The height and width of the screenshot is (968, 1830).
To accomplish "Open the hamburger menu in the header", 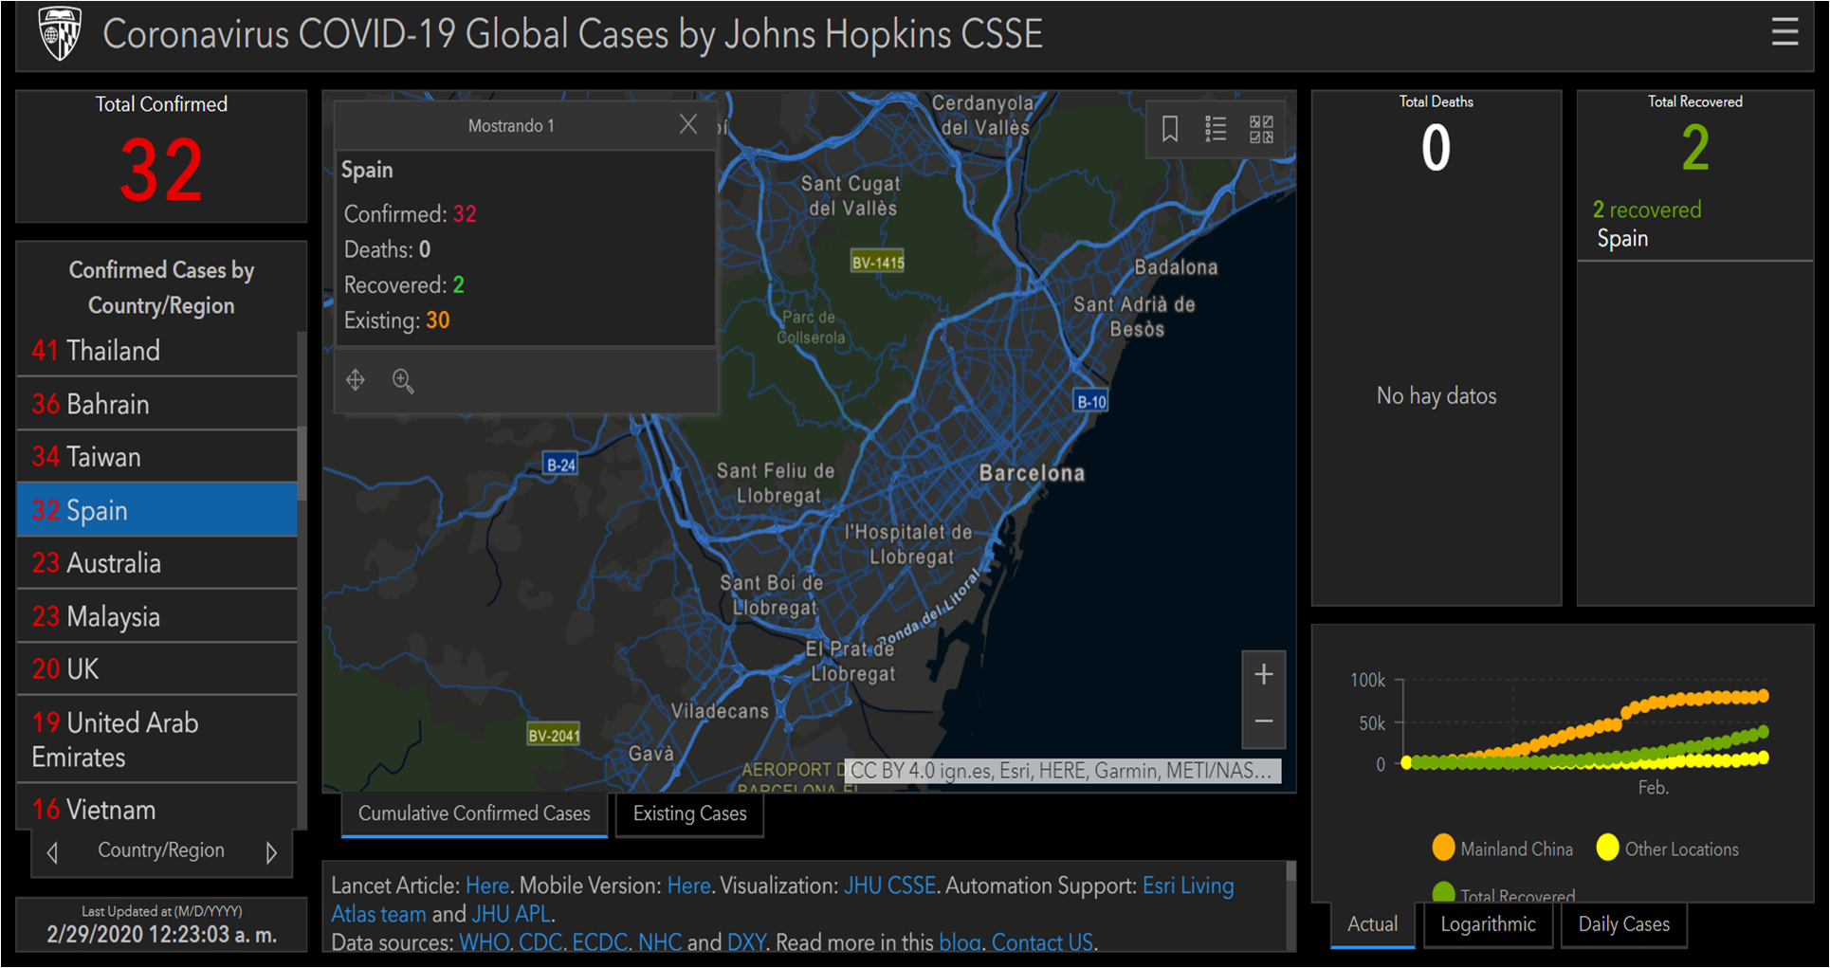I will coord(1784,32).
